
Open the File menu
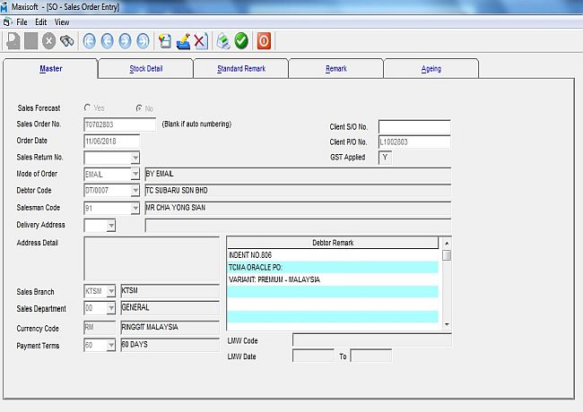[x=22, y=21]
